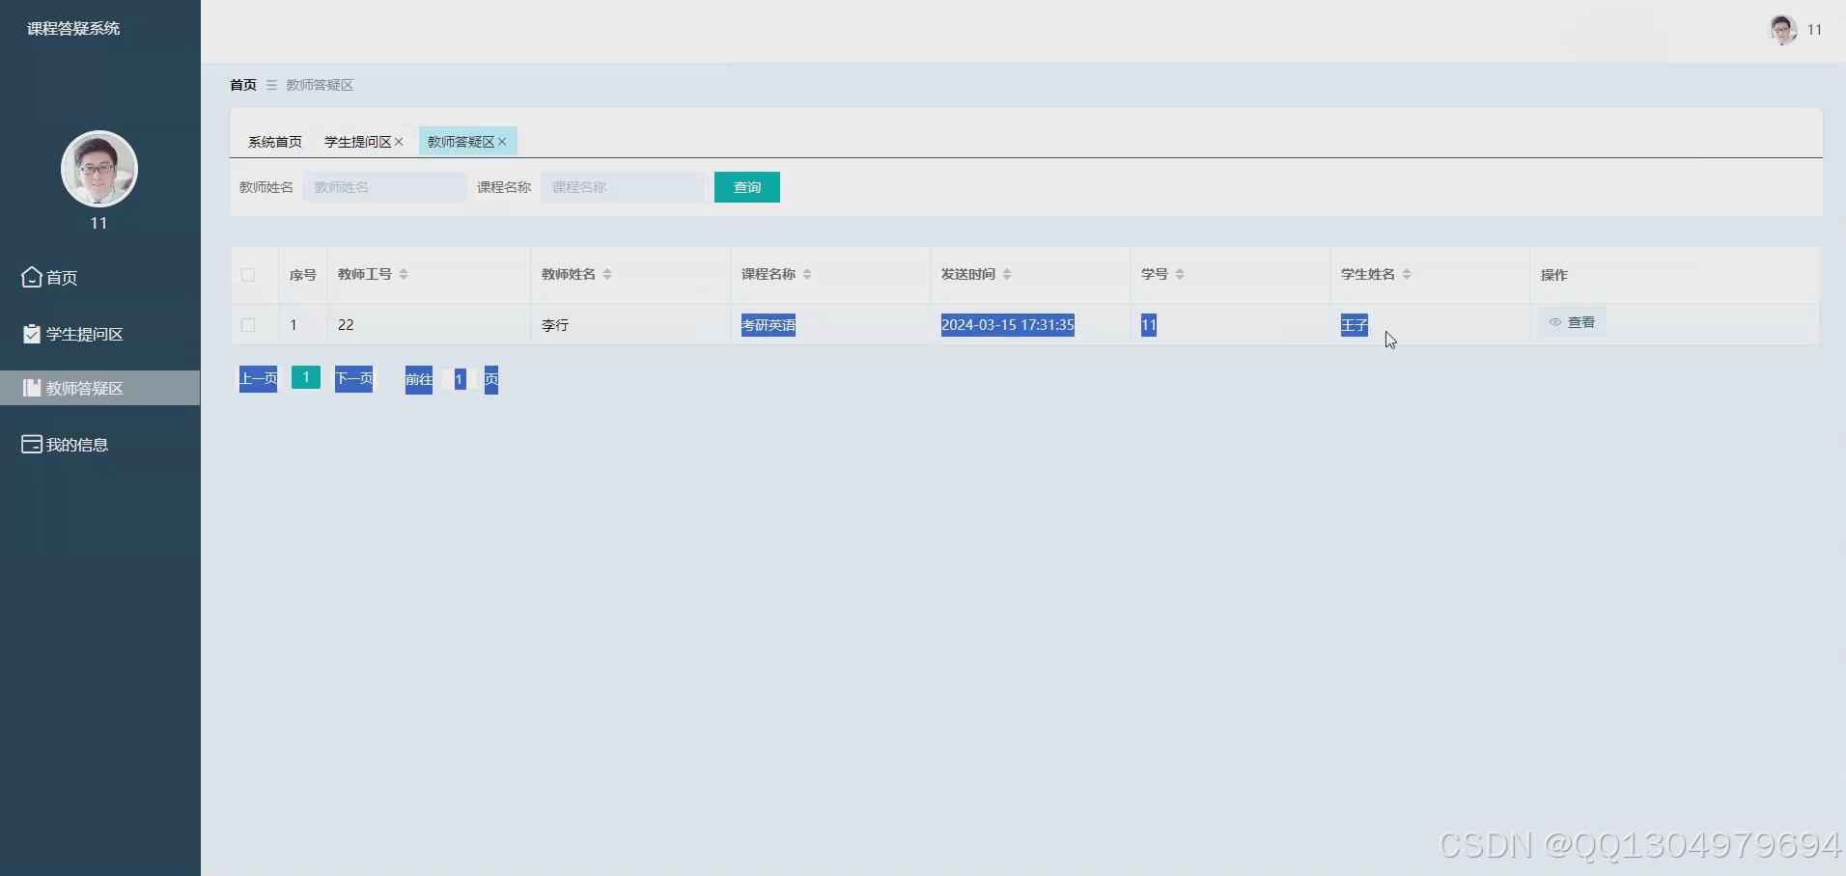
Task: Sort by 学生姓名 column
Action: 1407,275
